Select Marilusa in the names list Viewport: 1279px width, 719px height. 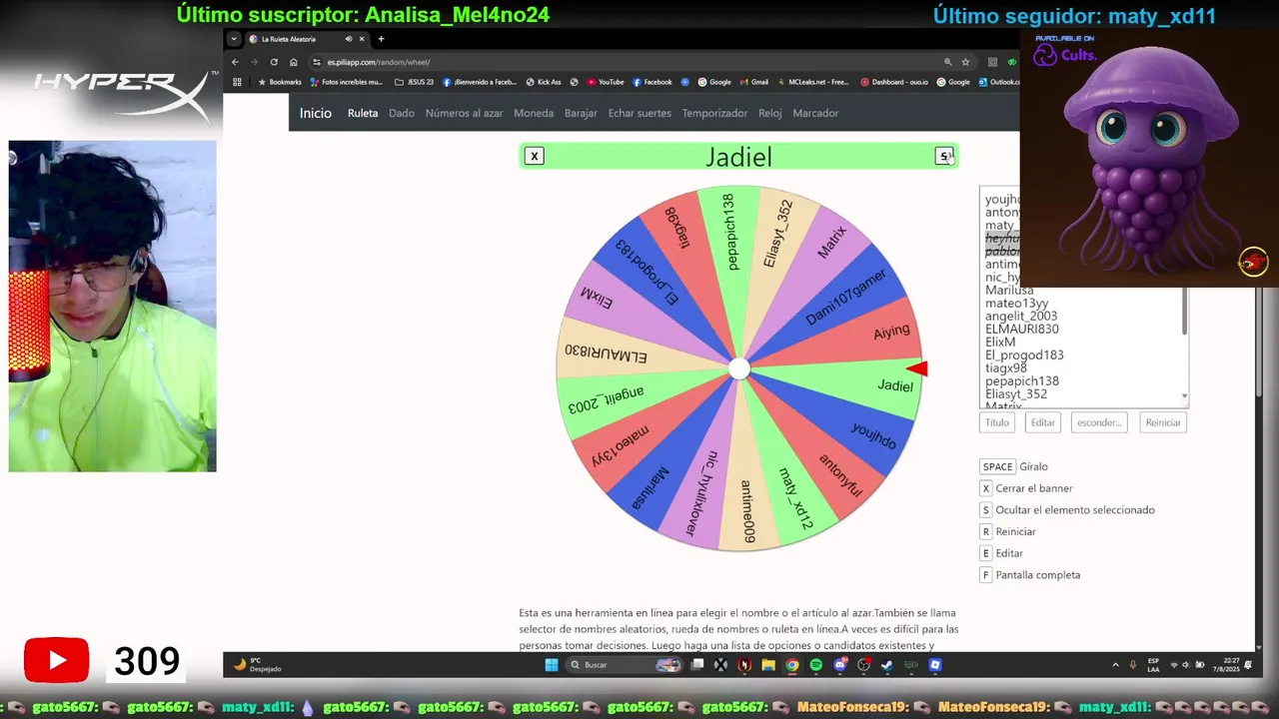pyautogui.click(x=1009, y=290)
